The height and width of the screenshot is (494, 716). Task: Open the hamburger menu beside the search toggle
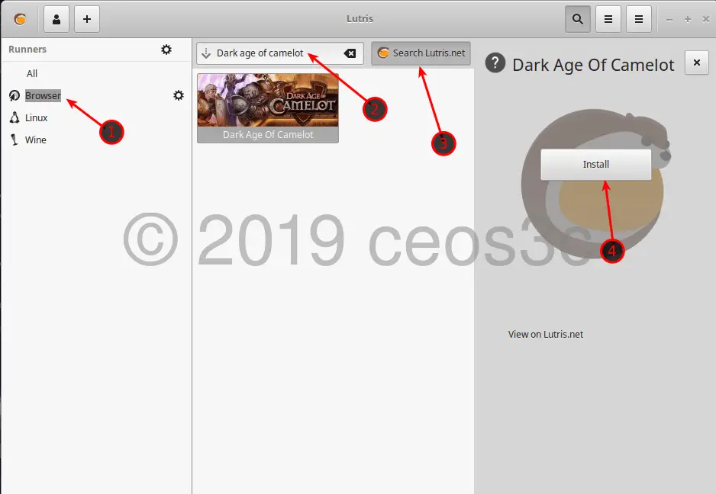tap(608, 19)
